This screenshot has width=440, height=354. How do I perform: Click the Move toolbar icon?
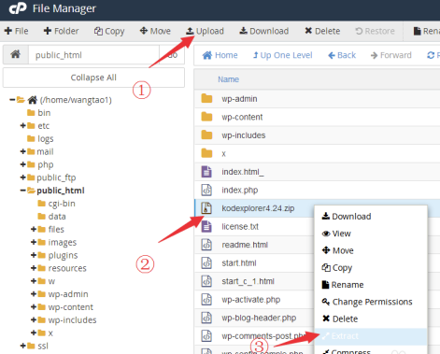[x=143, y=31]
